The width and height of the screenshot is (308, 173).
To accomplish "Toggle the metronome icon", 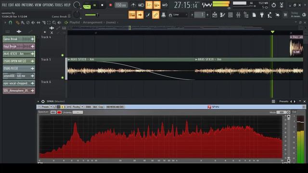I will click(x=133, y=5).
